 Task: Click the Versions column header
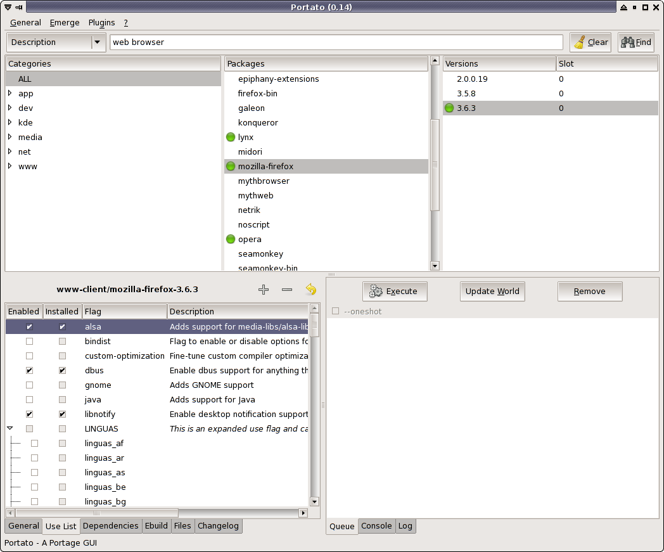click(x=499, y=63)
